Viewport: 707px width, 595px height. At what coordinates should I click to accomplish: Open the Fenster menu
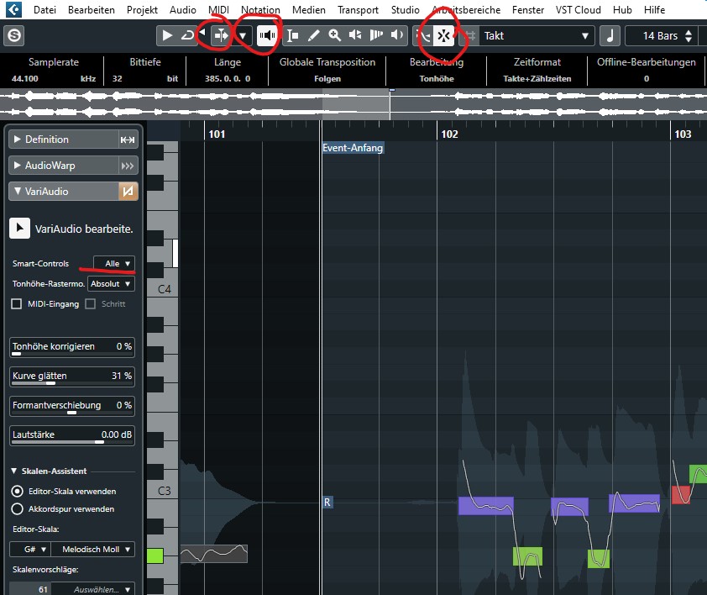point(527,9)
